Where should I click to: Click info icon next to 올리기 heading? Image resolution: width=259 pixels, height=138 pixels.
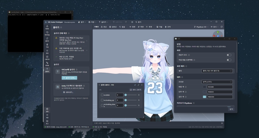point(61,27)
